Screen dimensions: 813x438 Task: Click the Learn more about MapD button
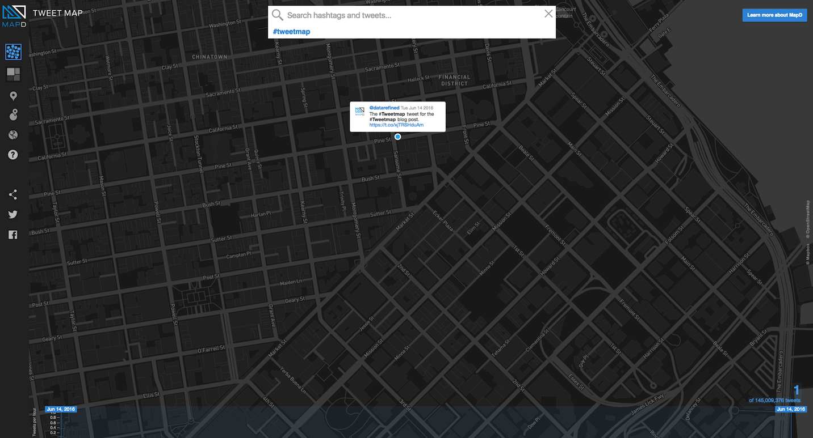tap(774, 15)
